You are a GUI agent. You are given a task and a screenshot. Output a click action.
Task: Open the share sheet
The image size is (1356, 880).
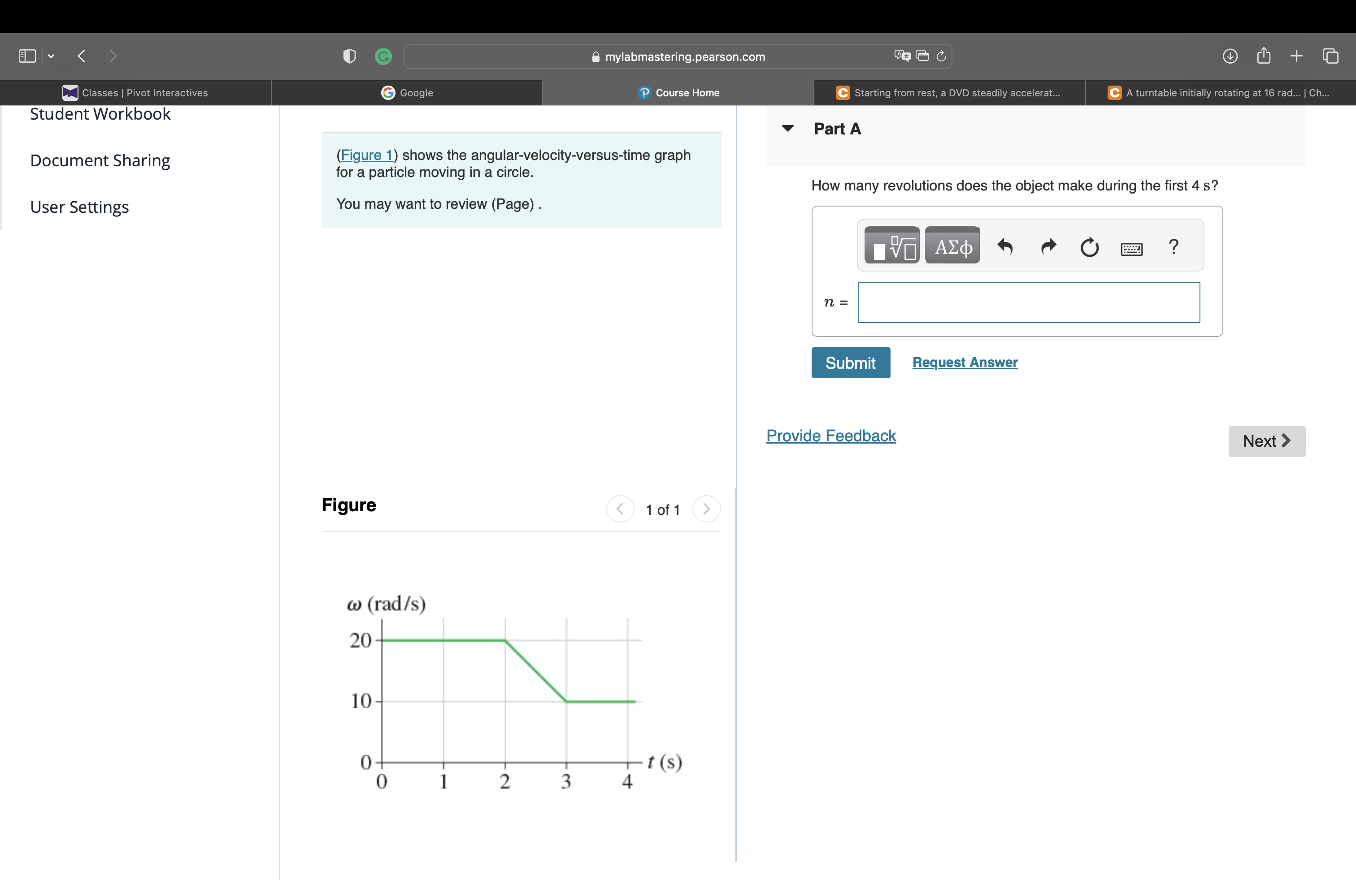click(x=1264, y=55)
